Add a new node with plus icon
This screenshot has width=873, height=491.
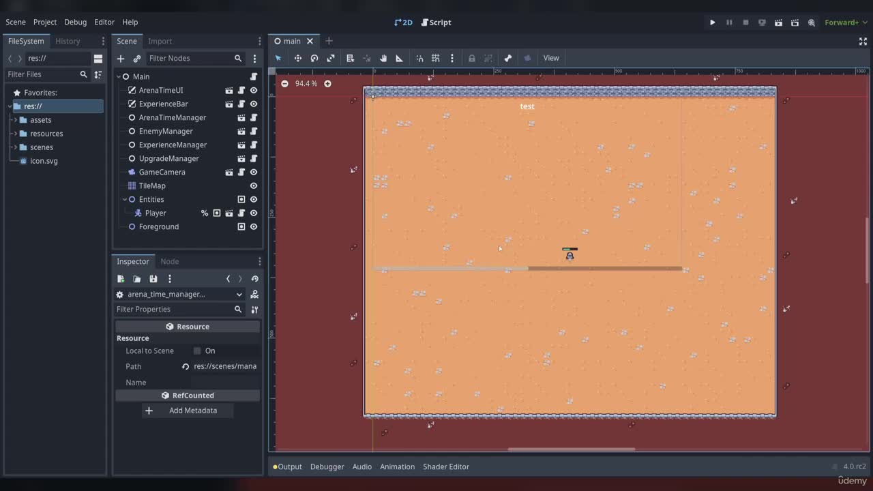pyautogui.click(x=121, y=59)
